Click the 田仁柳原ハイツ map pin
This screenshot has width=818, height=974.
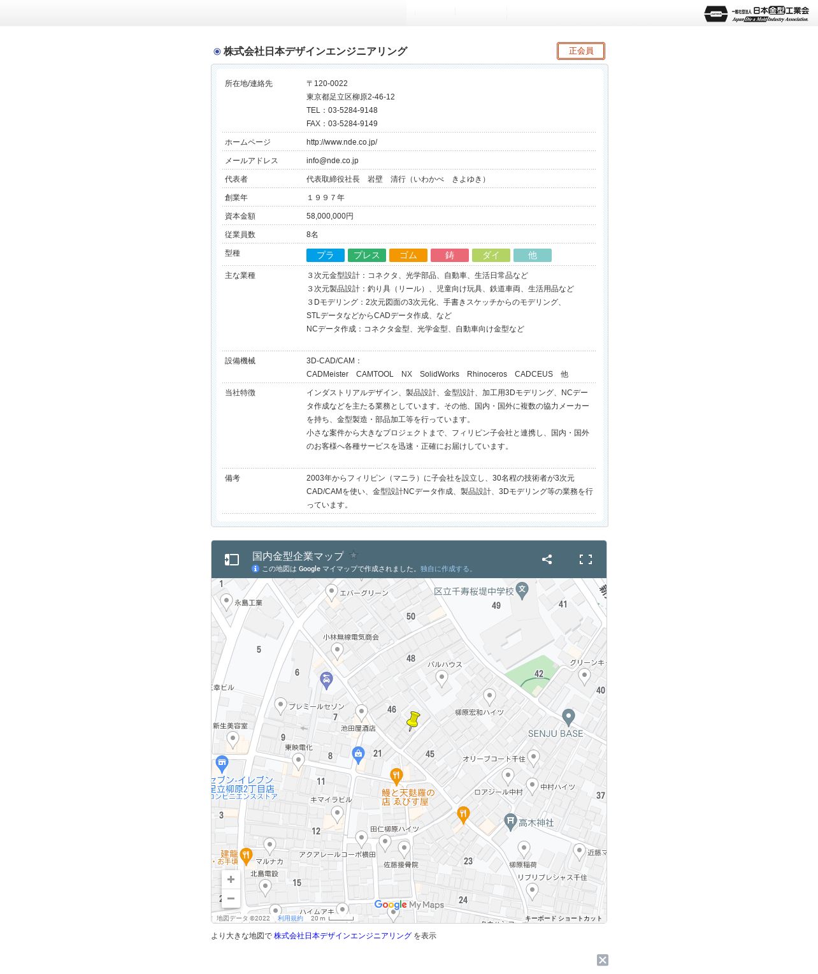tap(385, 843)
